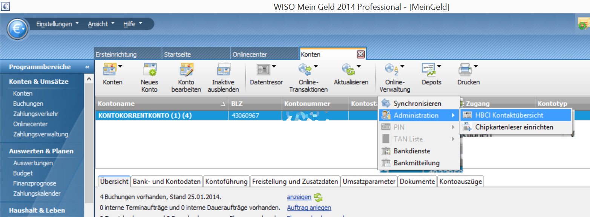Switch to the Startseite tab
The image size is (590, 217).
(x=196, y=54)
